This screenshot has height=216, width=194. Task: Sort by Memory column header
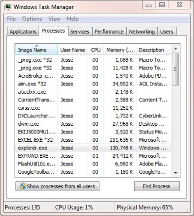(x=120, y=50)
